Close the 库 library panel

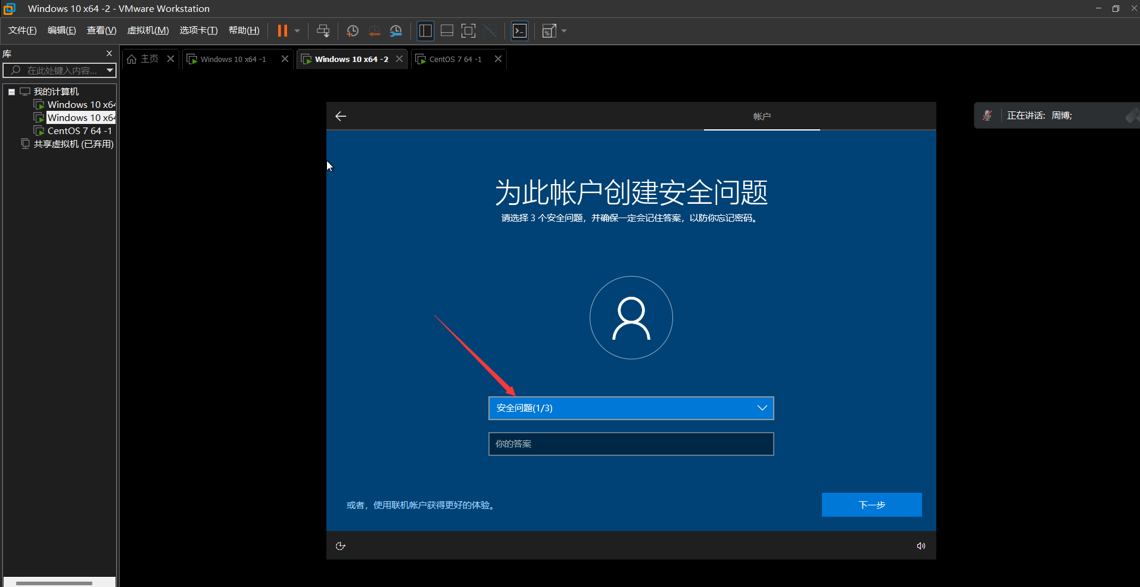(109, 53)
